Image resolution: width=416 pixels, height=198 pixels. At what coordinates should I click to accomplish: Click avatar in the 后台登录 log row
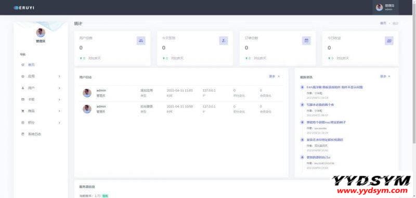[87, 109]
